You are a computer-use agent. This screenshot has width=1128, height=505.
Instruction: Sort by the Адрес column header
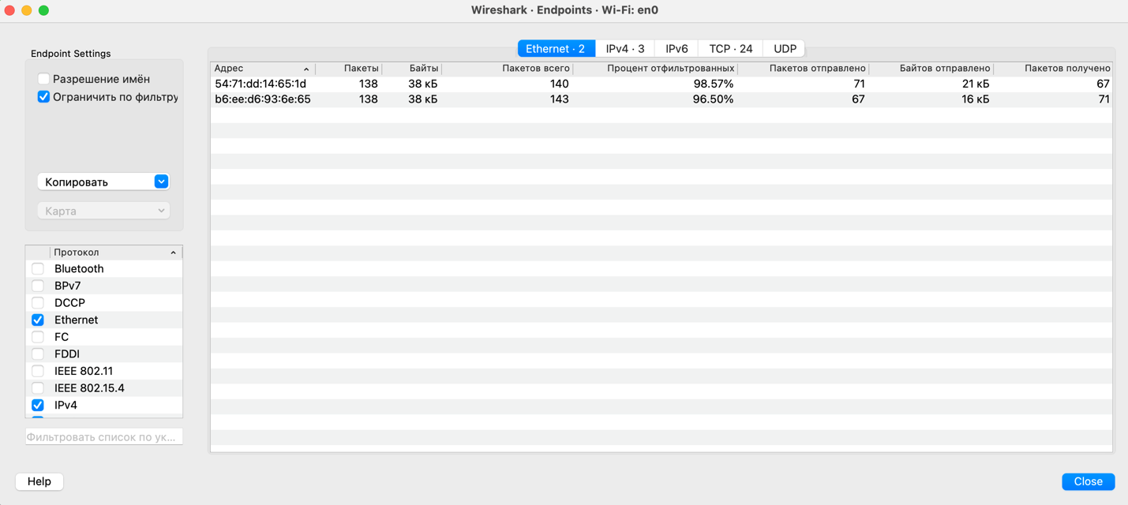pos(260,69)
